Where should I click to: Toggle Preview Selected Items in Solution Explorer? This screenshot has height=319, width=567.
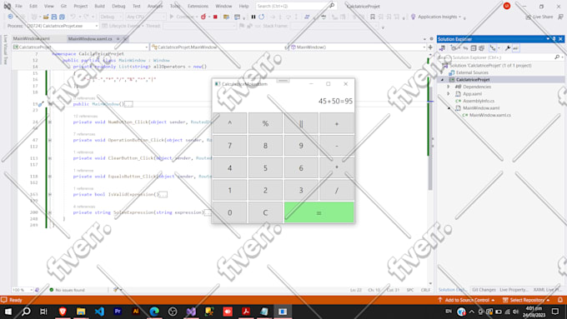[515, 48]
